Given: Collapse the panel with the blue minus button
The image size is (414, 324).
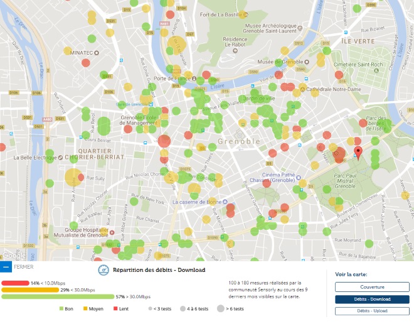Looking at the screenshot, I should click(6, 267).
